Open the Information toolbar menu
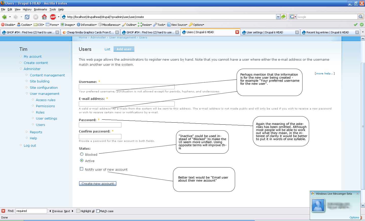The width and height of the screenshot is (365, 221). point(87,25)
